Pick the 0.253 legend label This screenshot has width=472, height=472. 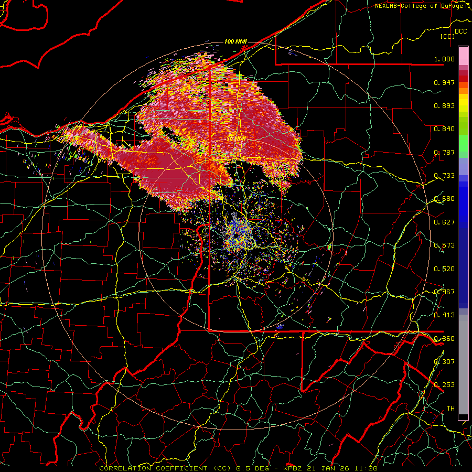tap(444, 385)
